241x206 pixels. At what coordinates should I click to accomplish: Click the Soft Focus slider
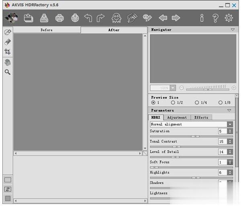pyautogui.click(x=191, y=167)
